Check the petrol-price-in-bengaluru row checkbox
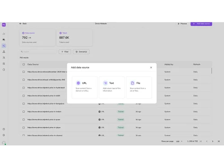The image size is (224, 168). (24, 103)
